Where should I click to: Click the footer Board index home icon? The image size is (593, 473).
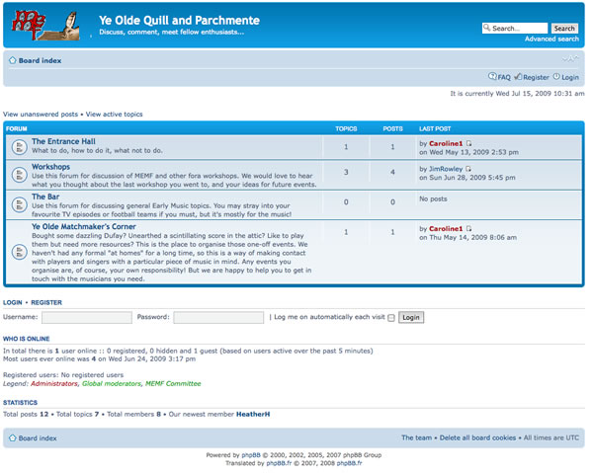click(x=13, y=437)
